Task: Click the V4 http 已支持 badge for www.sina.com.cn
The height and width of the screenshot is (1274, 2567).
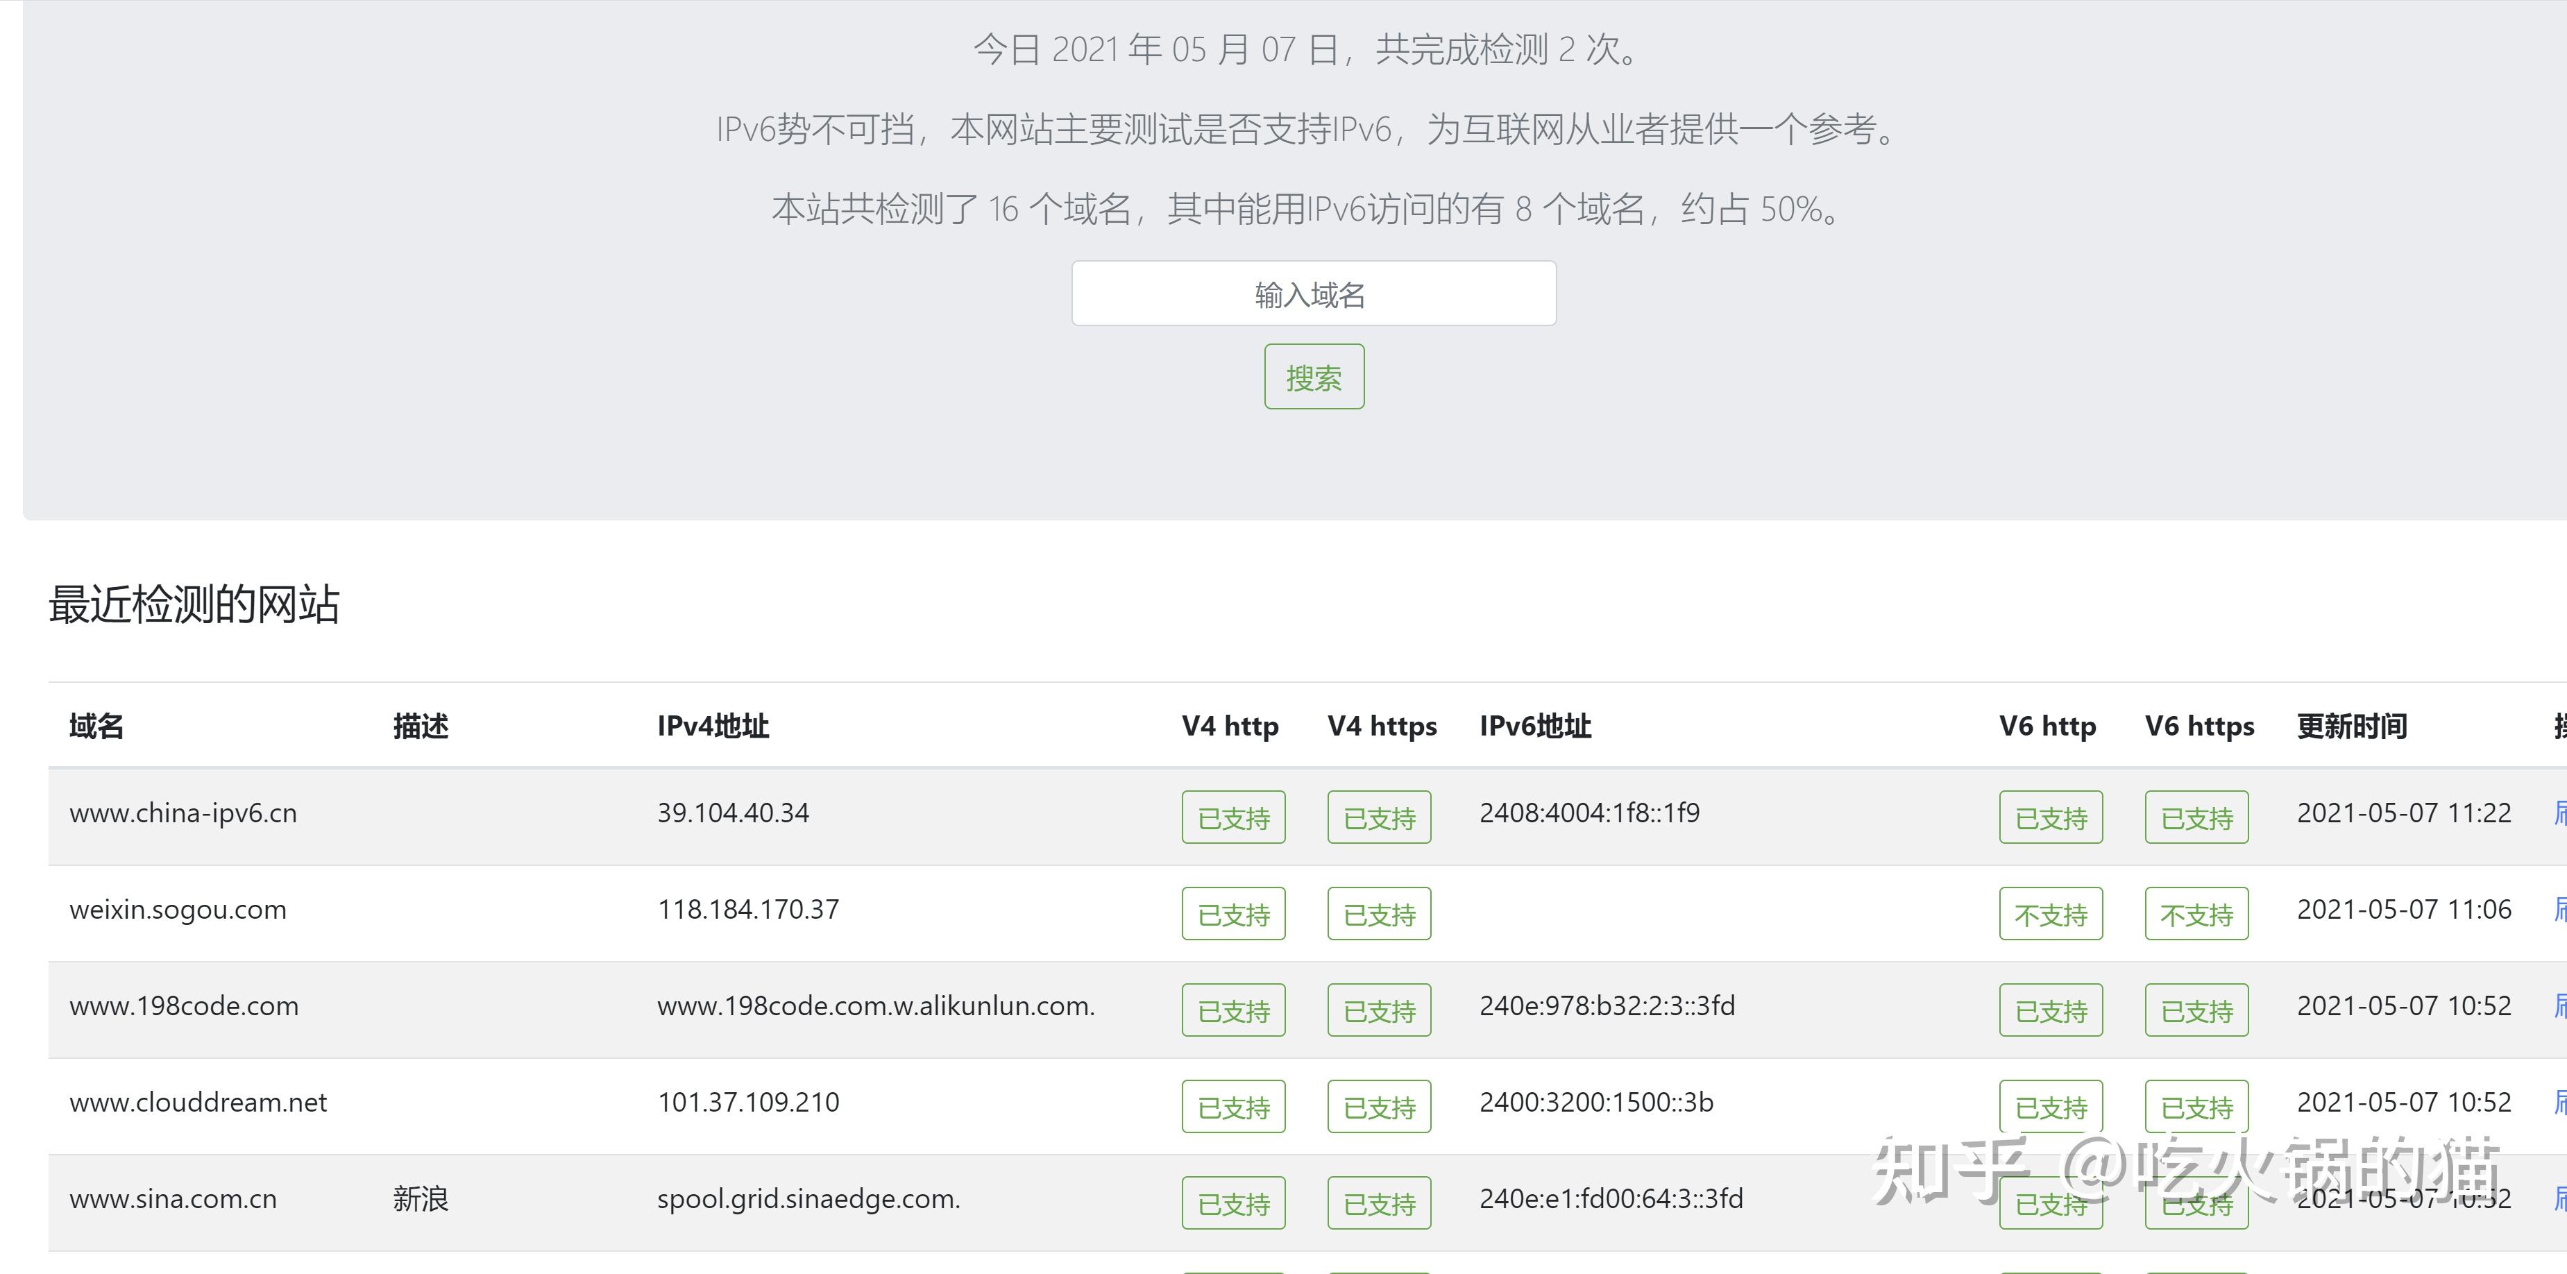Action: click(x=1232, y=1203)
